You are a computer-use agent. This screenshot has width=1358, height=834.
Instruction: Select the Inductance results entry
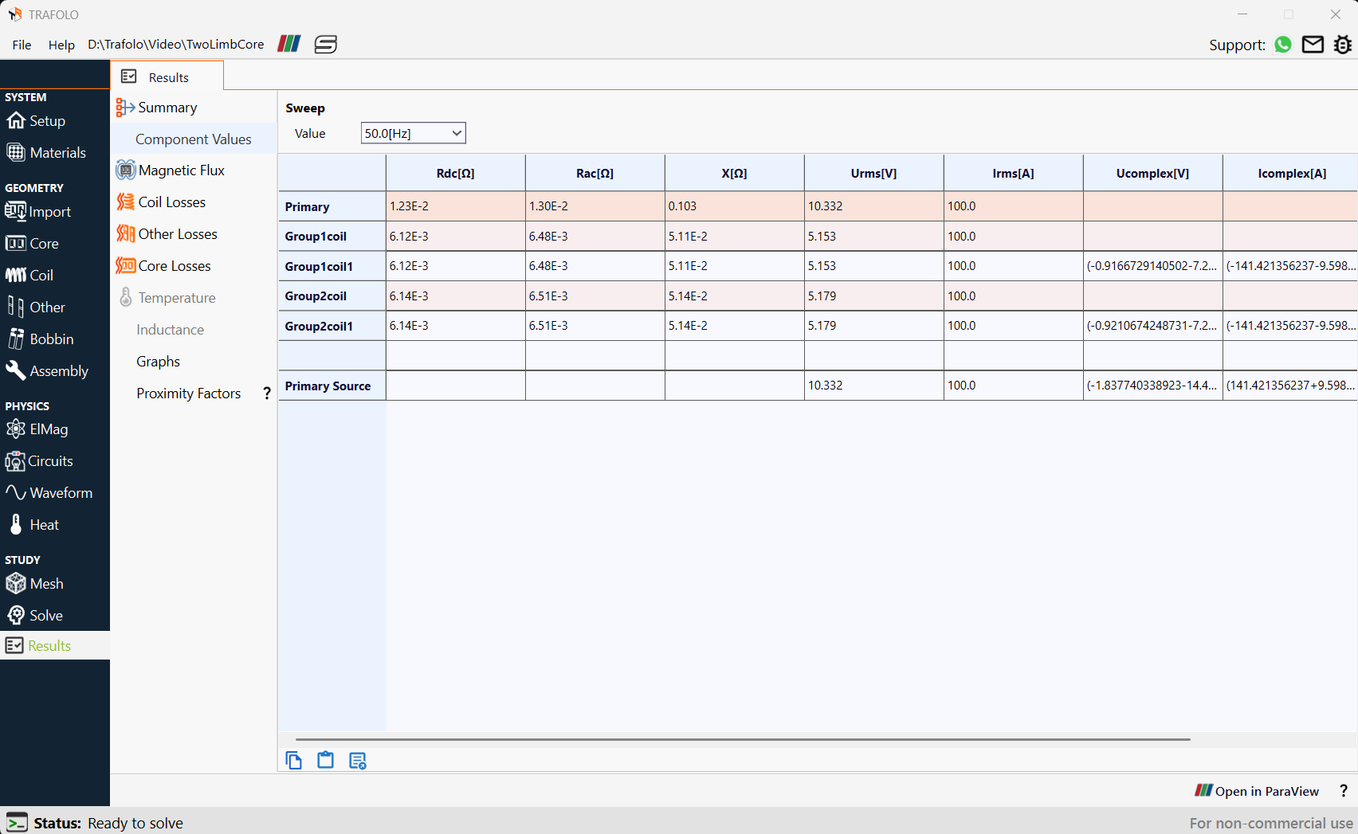(x=170, y=330)
